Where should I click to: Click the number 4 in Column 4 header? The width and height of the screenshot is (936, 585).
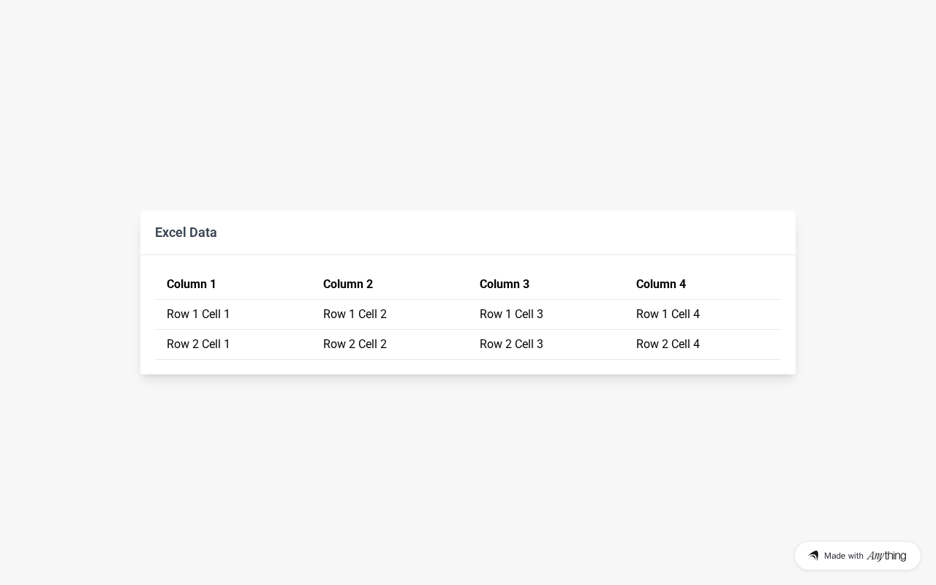pos(682,284)
